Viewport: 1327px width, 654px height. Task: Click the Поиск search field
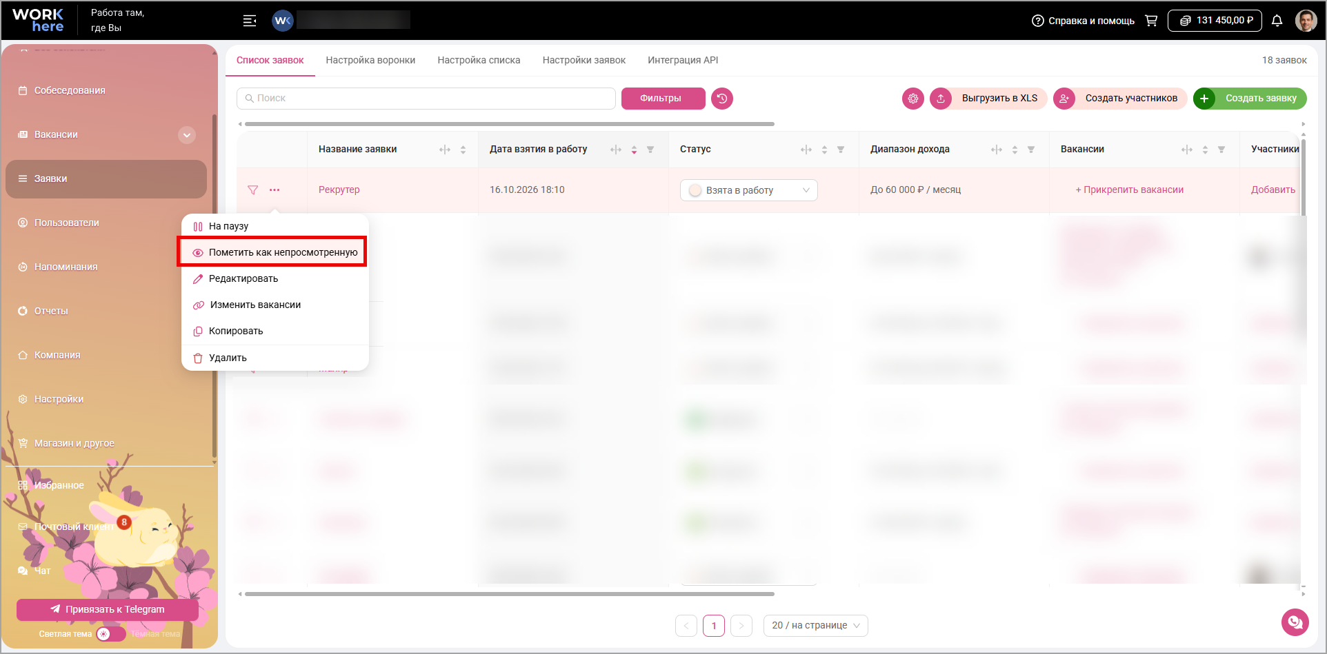pos(426,99)
